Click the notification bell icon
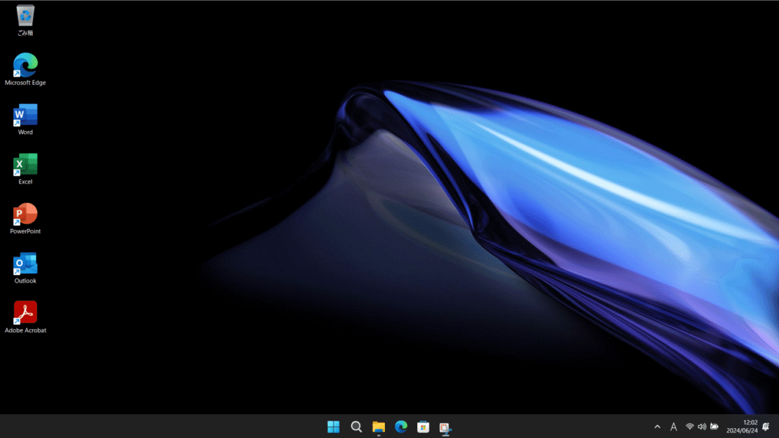 (766, 426)
